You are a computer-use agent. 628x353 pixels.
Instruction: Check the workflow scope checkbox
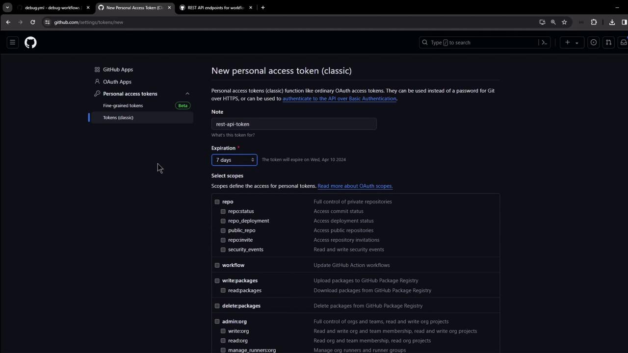217,265
